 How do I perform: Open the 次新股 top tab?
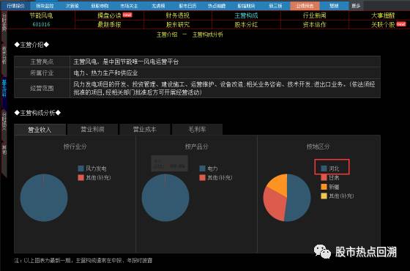pos(72,6)
